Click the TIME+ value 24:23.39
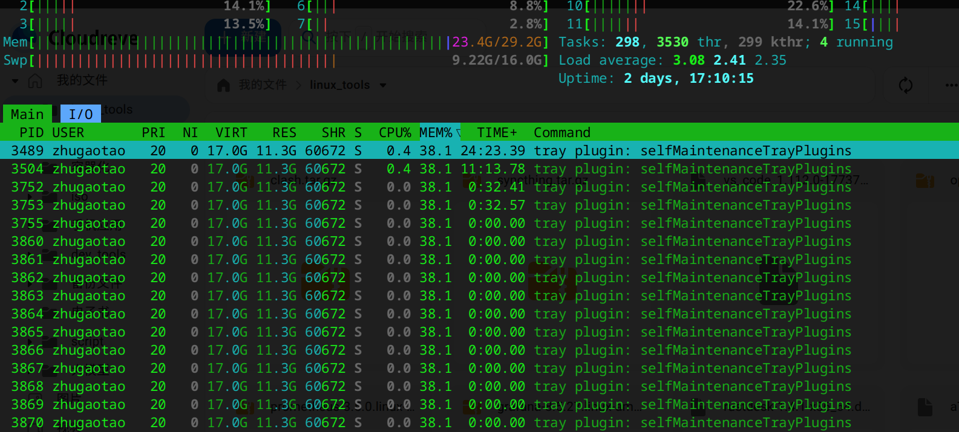The height and width of the screenshot is (432, 959). tap(493, 150)
